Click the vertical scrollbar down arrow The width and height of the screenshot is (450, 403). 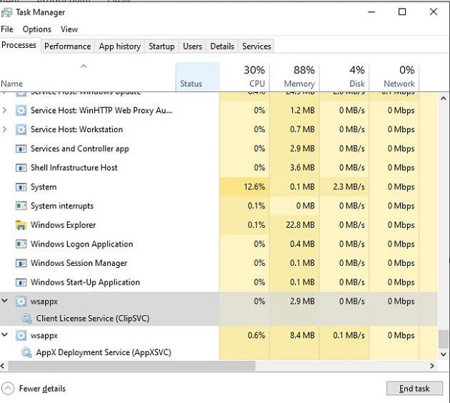tap(443, 354)
